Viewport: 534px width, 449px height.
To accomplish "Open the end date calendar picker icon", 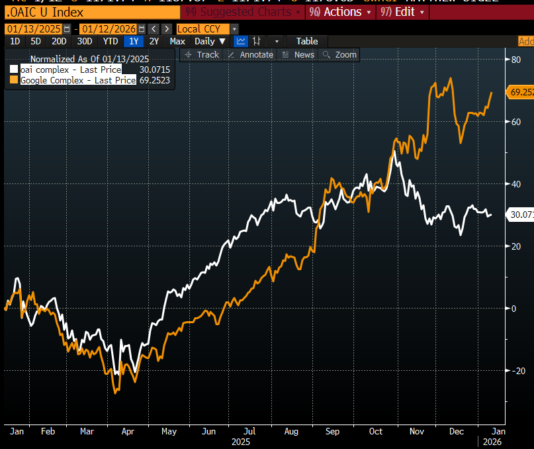I will pyautogui.click(x=142, y=29).
